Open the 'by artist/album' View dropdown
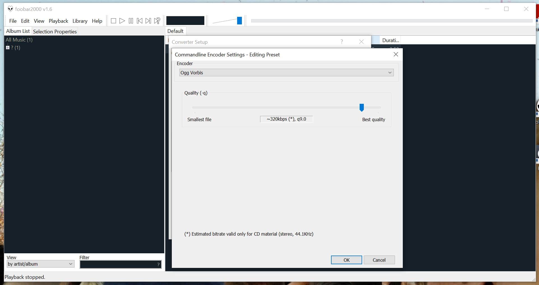The width and height of the screenshot is (539, 285). (41, 264)
